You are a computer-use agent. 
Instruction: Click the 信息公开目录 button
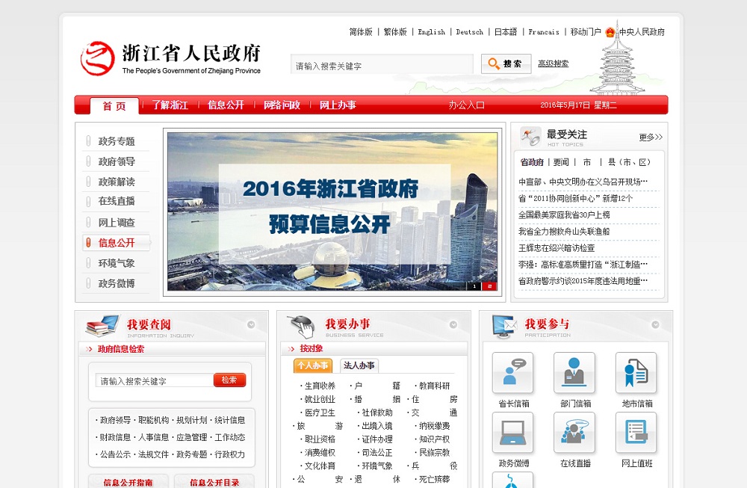pos(214,482)
